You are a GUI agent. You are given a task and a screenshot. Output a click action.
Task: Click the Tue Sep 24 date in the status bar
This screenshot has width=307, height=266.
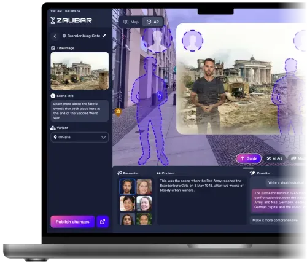[72, 11]
